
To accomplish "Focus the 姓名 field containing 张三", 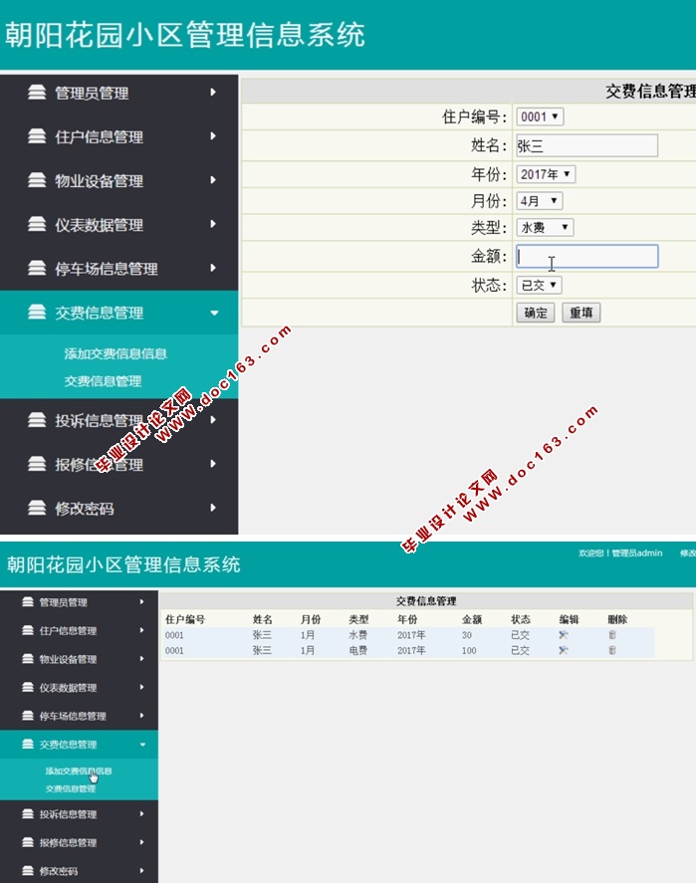I will pos(586,145).
